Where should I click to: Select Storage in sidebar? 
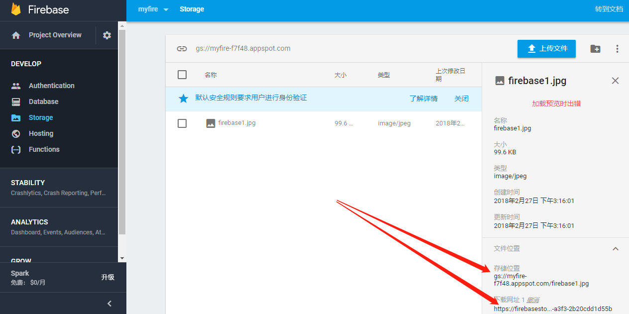coord(41,117)
